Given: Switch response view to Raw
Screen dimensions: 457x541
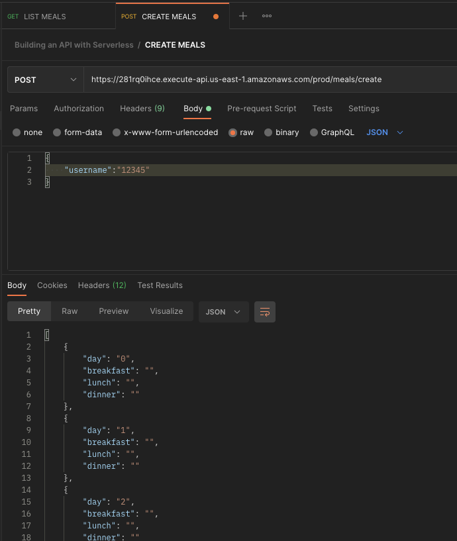Looking at the screenshot, I should [70, 311].
